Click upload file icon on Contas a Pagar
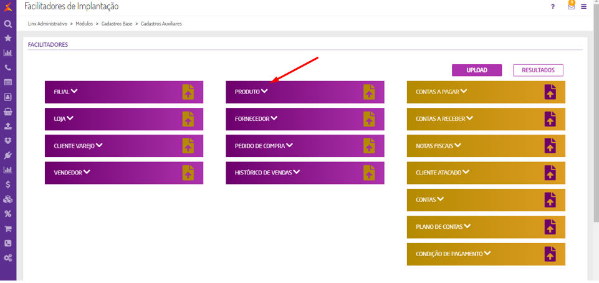The height and width of the screenshot is (283, 599). tap(550, 92)
